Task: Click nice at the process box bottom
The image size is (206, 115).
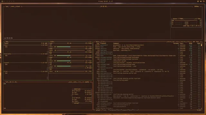Action: pyautogui.click(x=130, y=110)
